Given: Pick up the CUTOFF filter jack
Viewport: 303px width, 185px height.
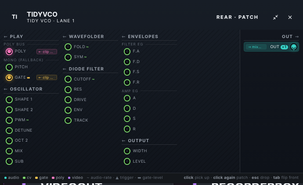Looking at the screenshot, I should click(68, 79).
